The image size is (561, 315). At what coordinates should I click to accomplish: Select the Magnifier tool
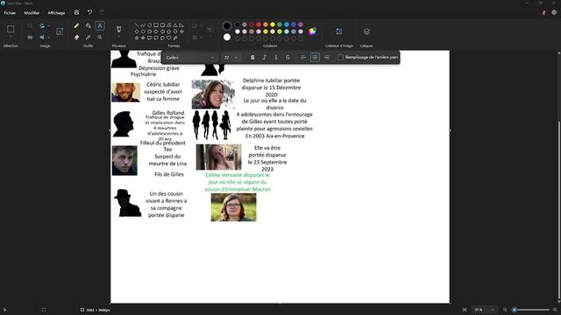coord(100,37)
